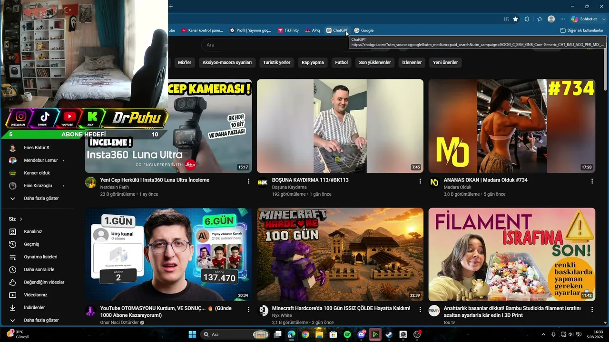Open Enis Kirazoglu subscription

coord(37,186)
